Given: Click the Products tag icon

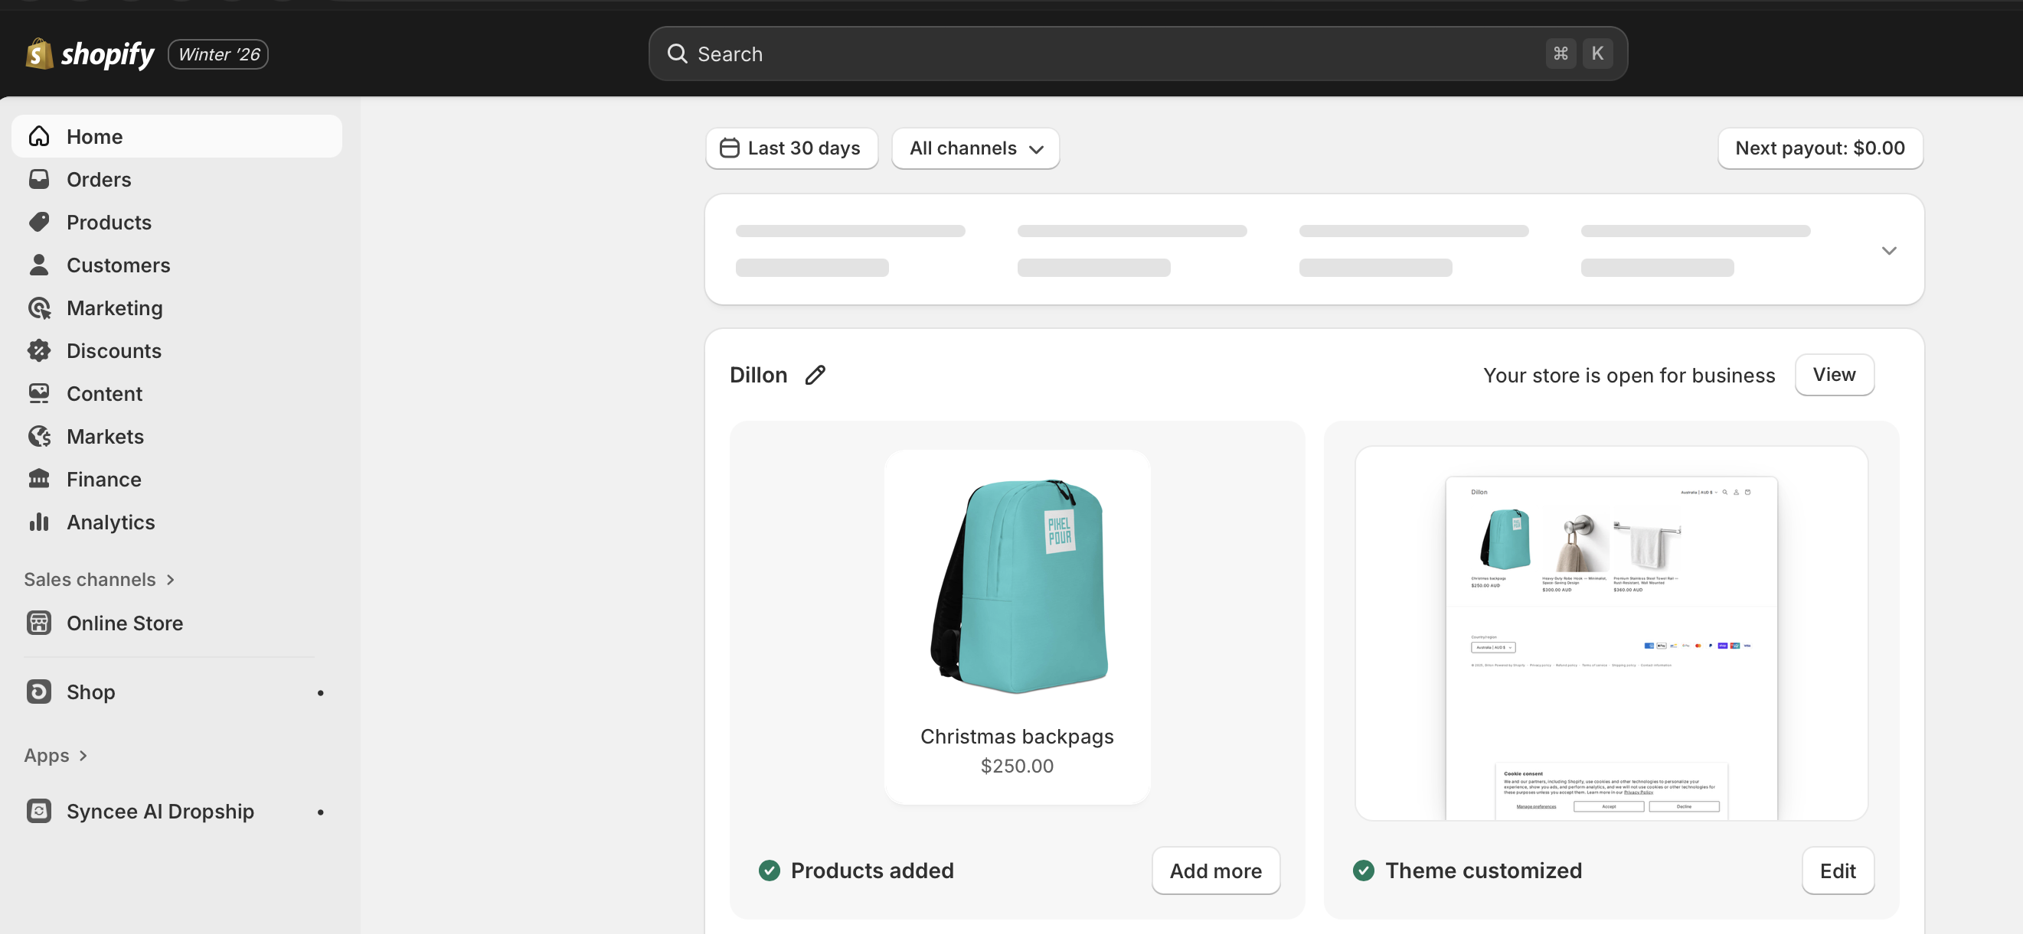Looking at the screenshot, I should click(x=39, y=222).
